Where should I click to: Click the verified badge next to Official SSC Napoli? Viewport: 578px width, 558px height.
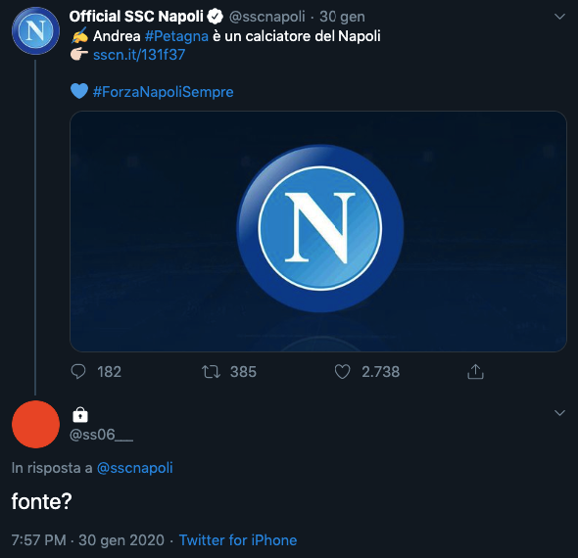(215, 17)
